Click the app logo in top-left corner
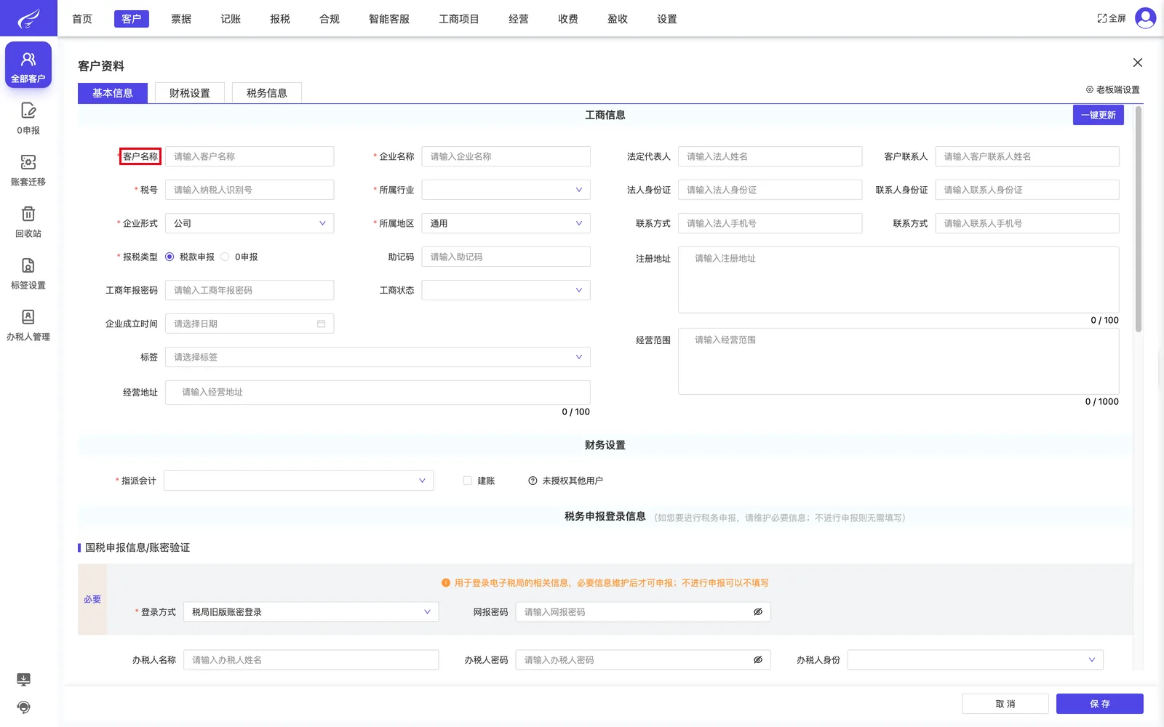The width and height of the screenshot is (1164, 727). pyautogui.click(x=28, y=18)
